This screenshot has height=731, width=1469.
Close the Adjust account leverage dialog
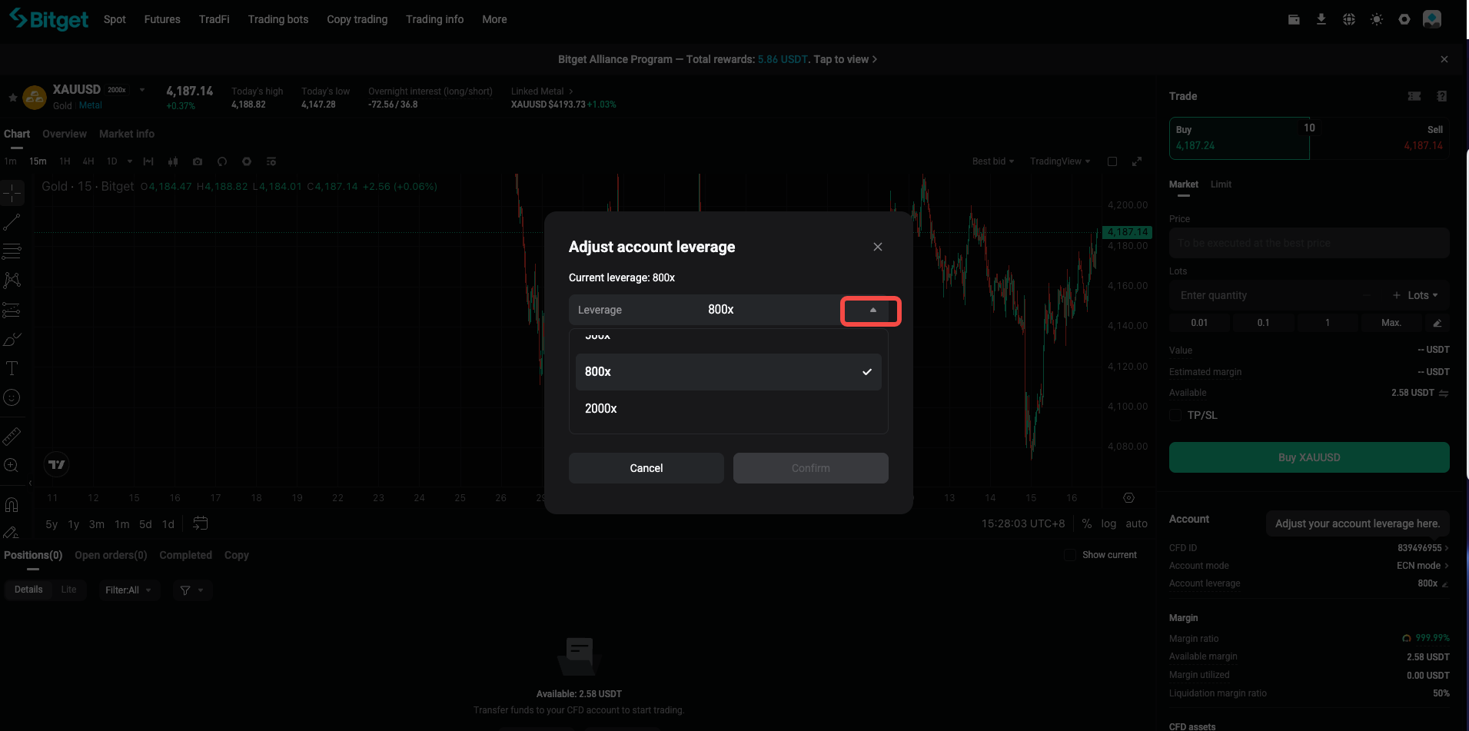point(877,247)
